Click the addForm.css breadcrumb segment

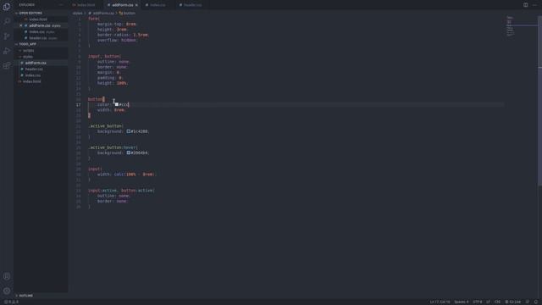point(102,14)
